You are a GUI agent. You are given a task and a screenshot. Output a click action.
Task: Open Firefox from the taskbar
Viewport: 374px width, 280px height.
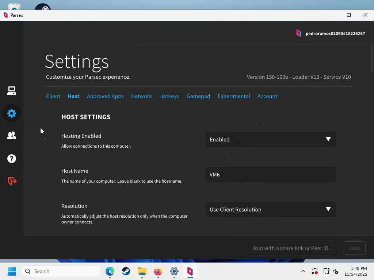tap(158, 271)
